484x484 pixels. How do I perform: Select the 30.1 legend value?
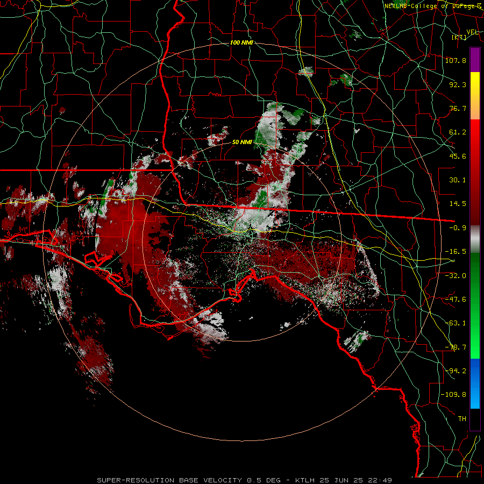458,180
